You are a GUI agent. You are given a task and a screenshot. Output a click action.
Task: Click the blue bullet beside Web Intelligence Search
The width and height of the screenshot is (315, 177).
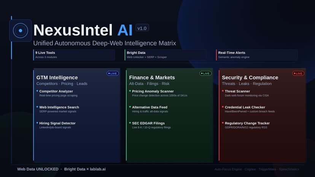(x=37, y=107)
